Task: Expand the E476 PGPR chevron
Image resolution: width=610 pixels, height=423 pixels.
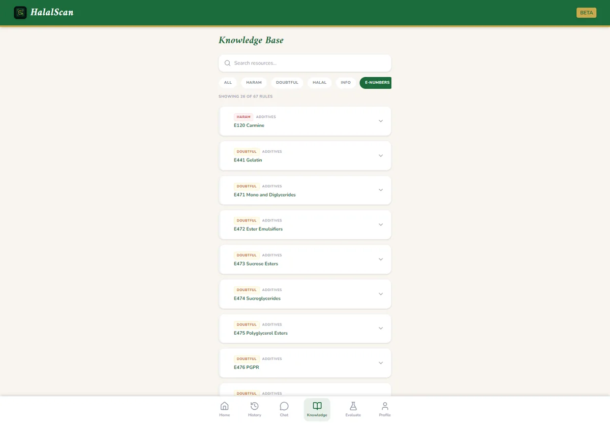Action: coord(381,363)
